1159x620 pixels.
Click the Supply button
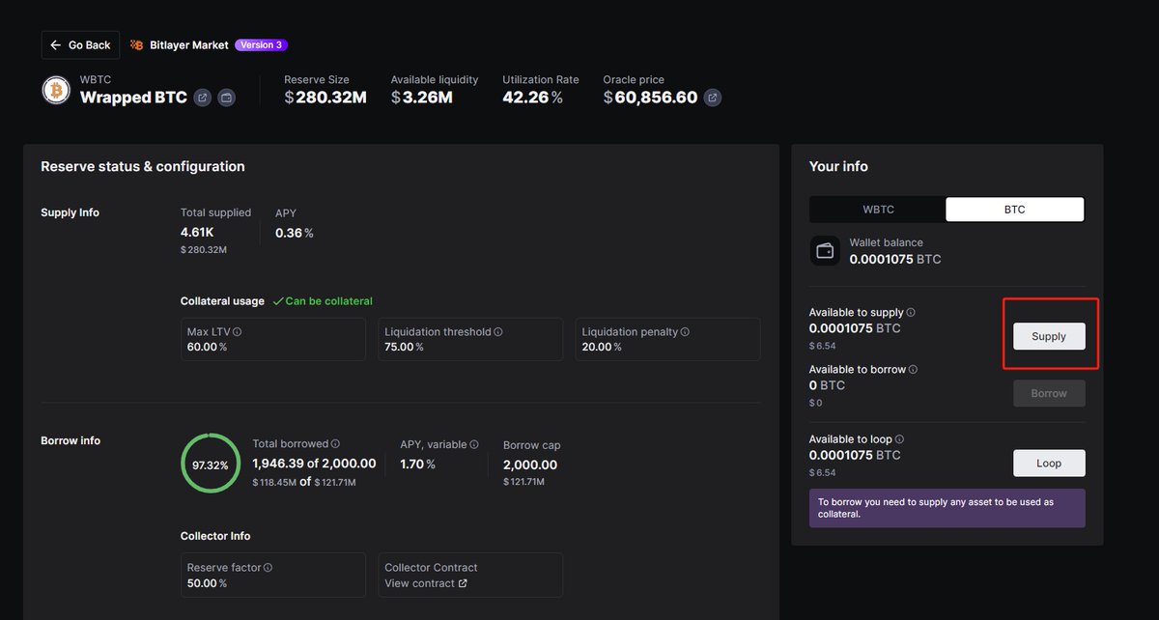coord(1049,336)
